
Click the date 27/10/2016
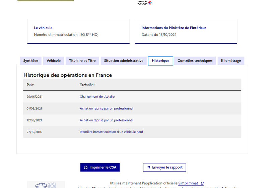(x=35, y=132)
